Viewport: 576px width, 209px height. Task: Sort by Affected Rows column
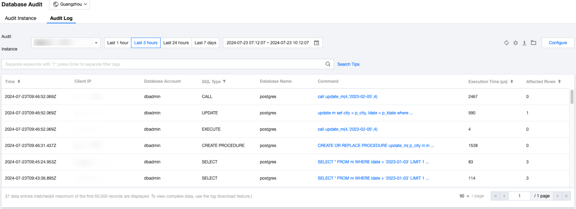[559, 81]
